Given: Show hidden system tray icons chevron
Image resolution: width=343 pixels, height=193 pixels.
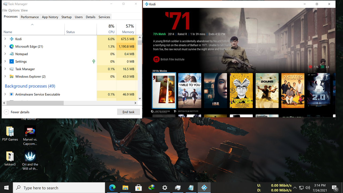Looking at the screenshot, I should pos(295,188).
